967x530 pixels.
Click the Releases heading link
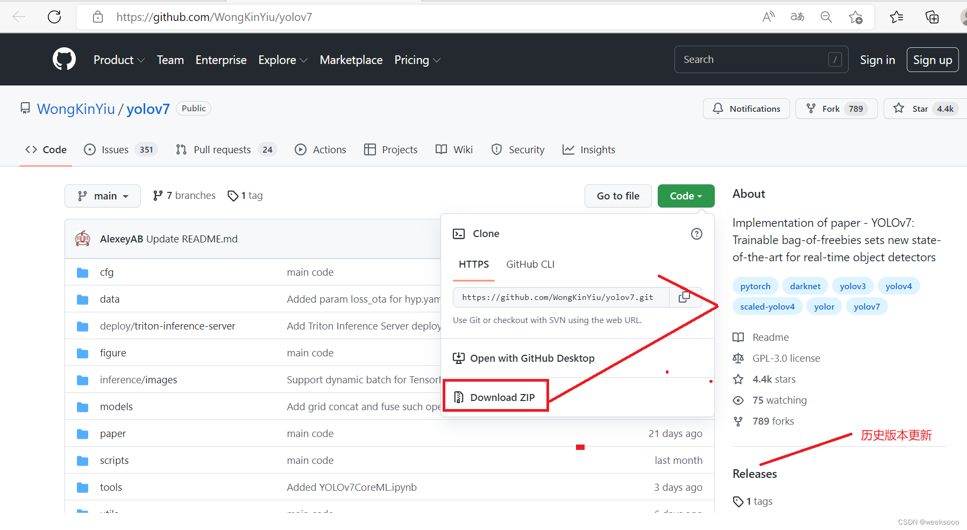[x=755, y=474]
